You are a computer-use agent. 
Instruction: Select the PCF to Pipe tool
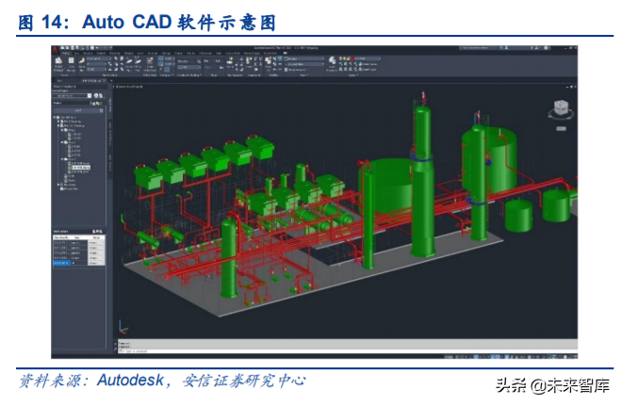[x=138, y=65]
